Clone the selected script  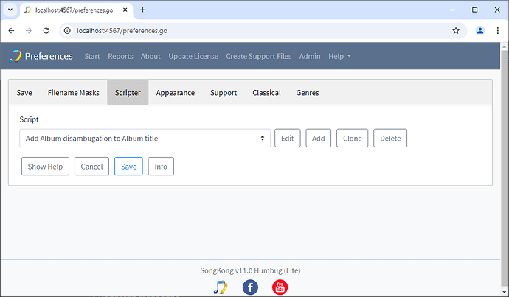click(352, 138)
